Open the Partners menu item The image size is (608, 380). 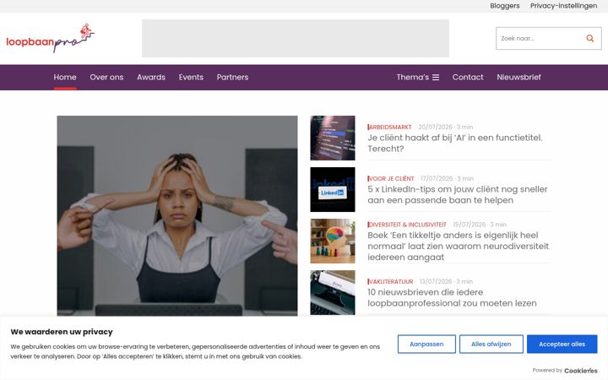(232, 77)
